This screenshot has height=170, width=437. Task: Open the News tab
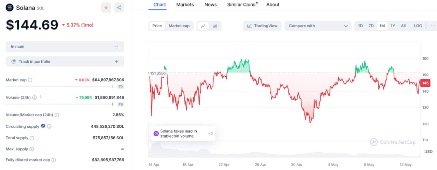click(x=211, y=5)
